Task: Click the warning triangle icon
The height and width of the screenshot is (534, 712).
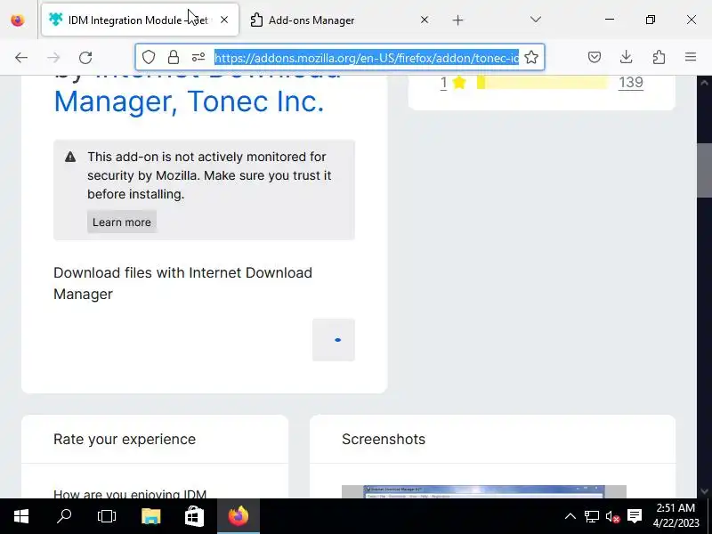Action: coord(70,158)
